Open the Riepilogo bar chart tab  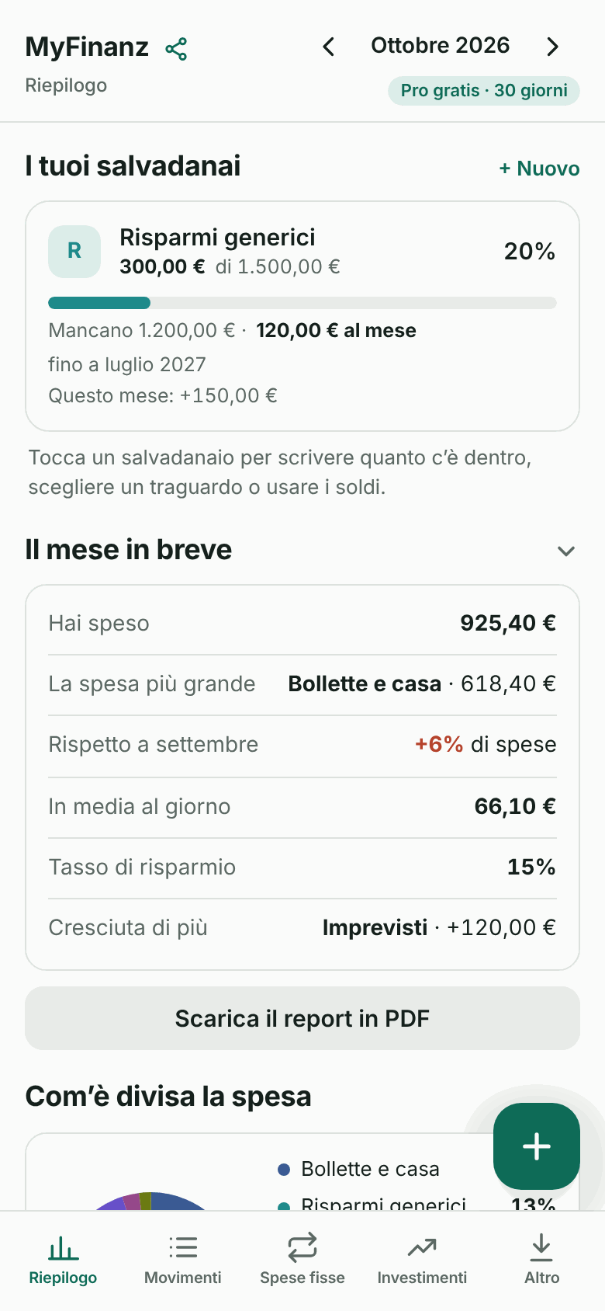click(x=63, y=1261)
